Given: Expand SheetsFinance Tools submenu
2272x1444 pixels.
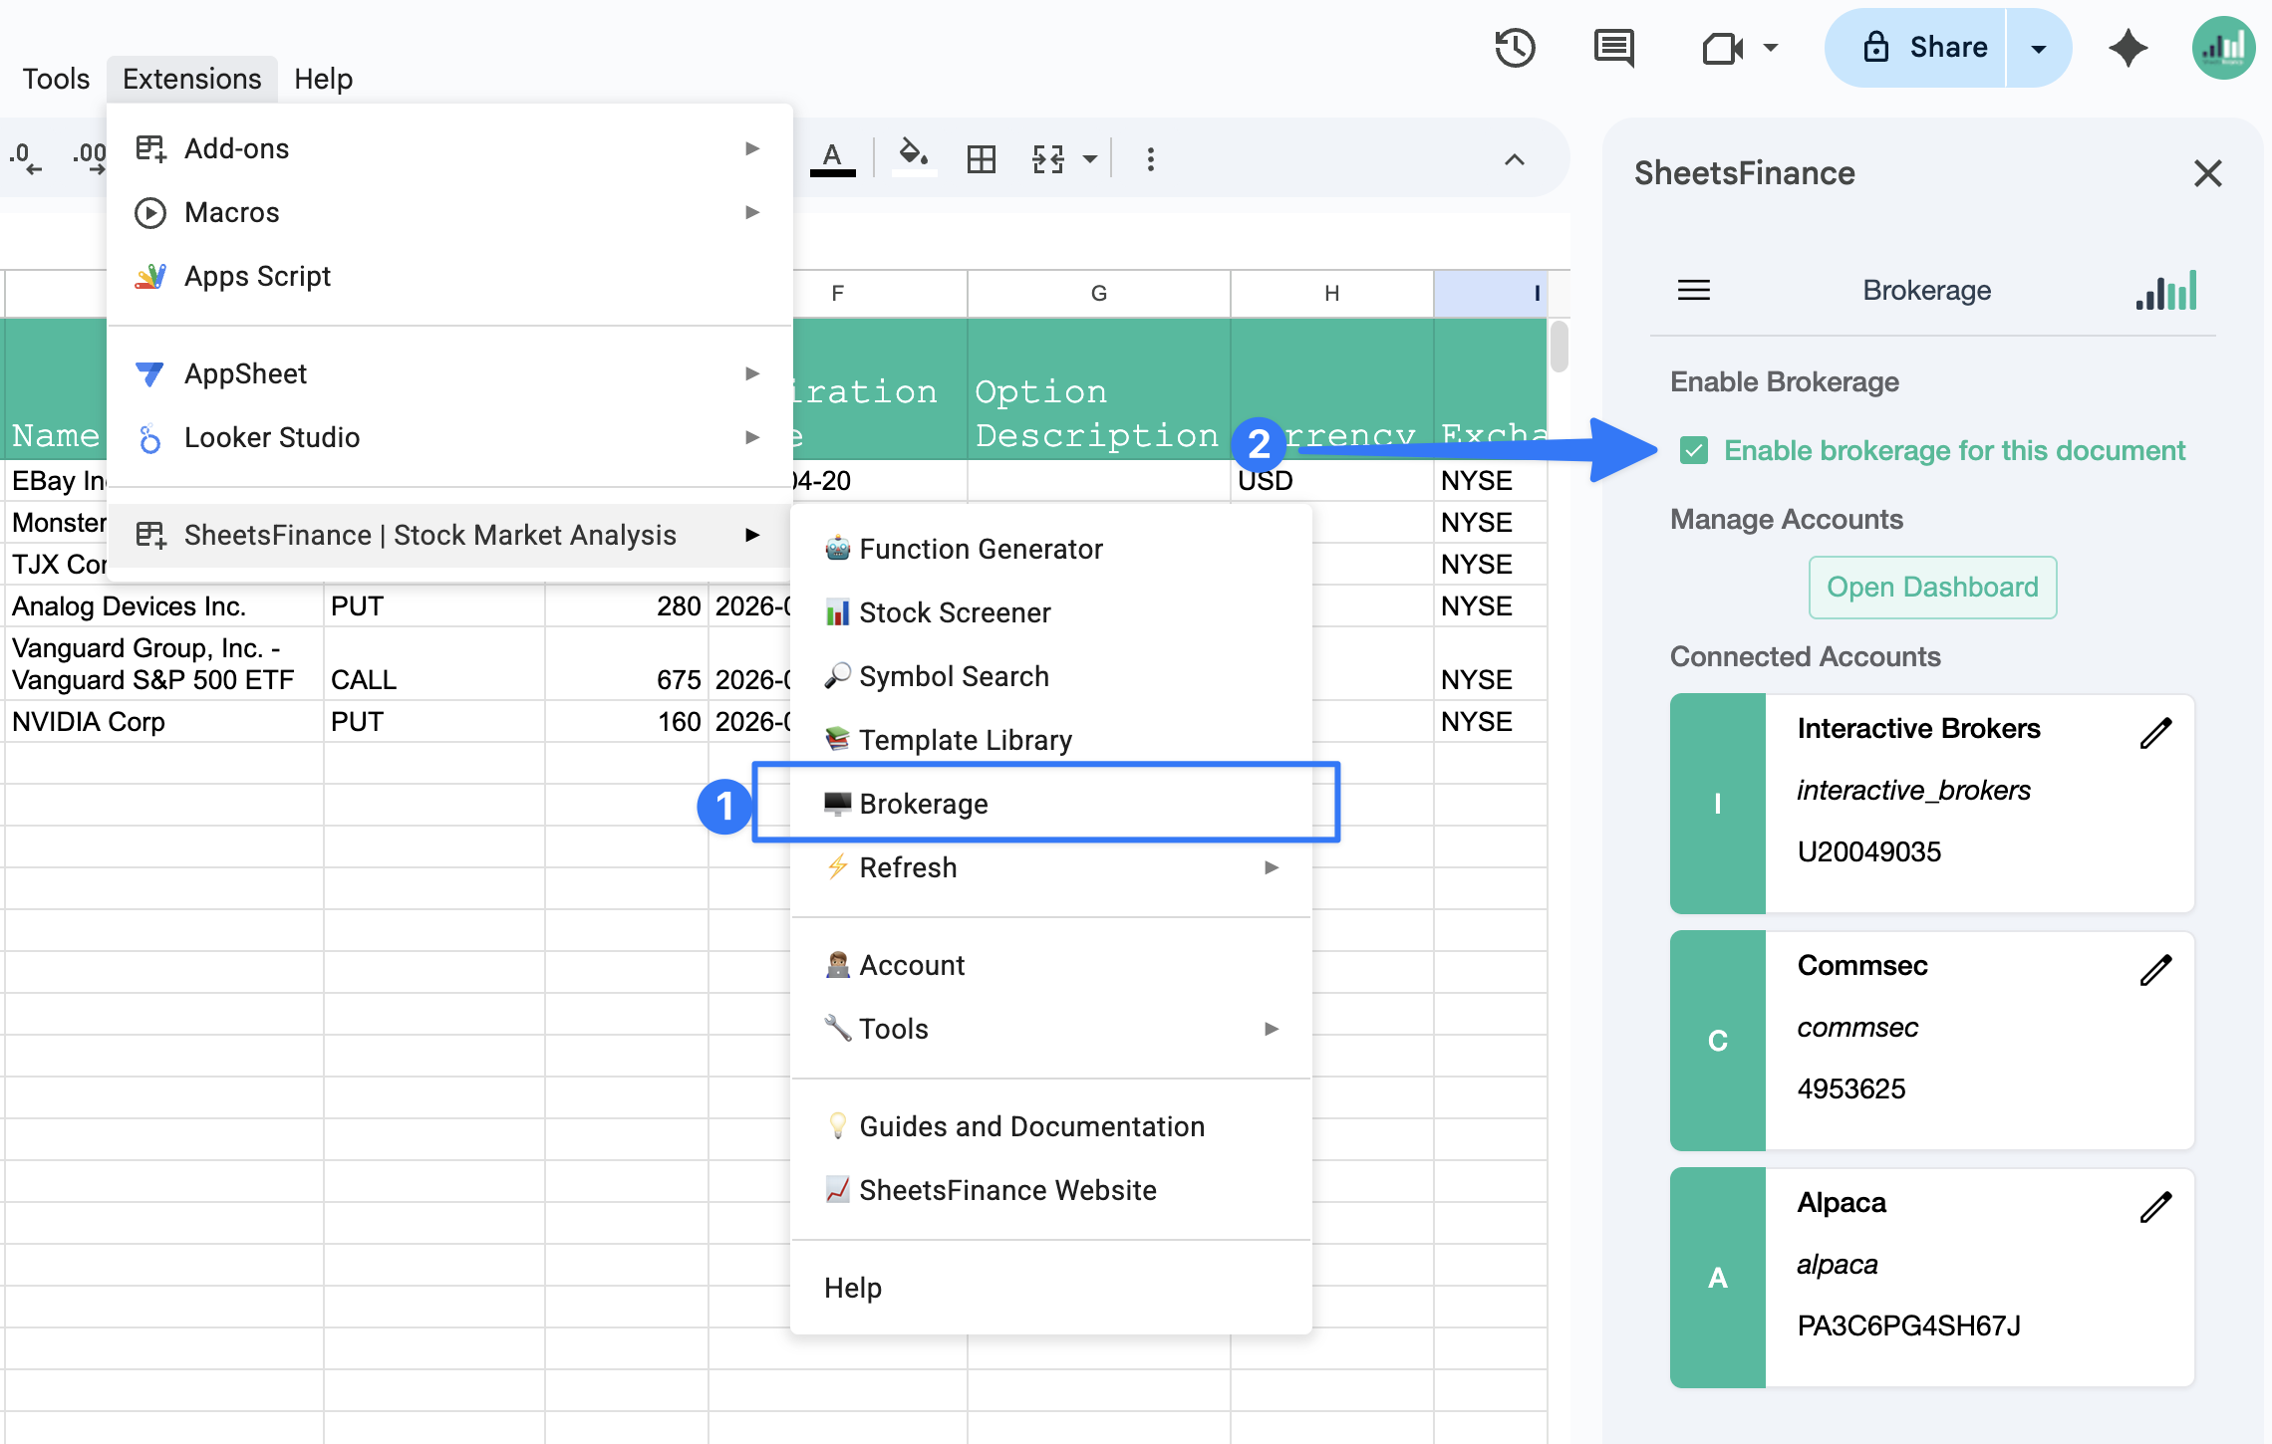Looking at the screenshot, I should (x=1051, y=1029).
